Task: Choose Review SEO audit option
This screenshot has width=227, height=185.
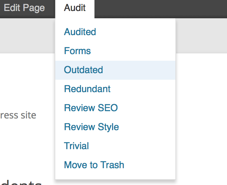Action: (115, 108)
